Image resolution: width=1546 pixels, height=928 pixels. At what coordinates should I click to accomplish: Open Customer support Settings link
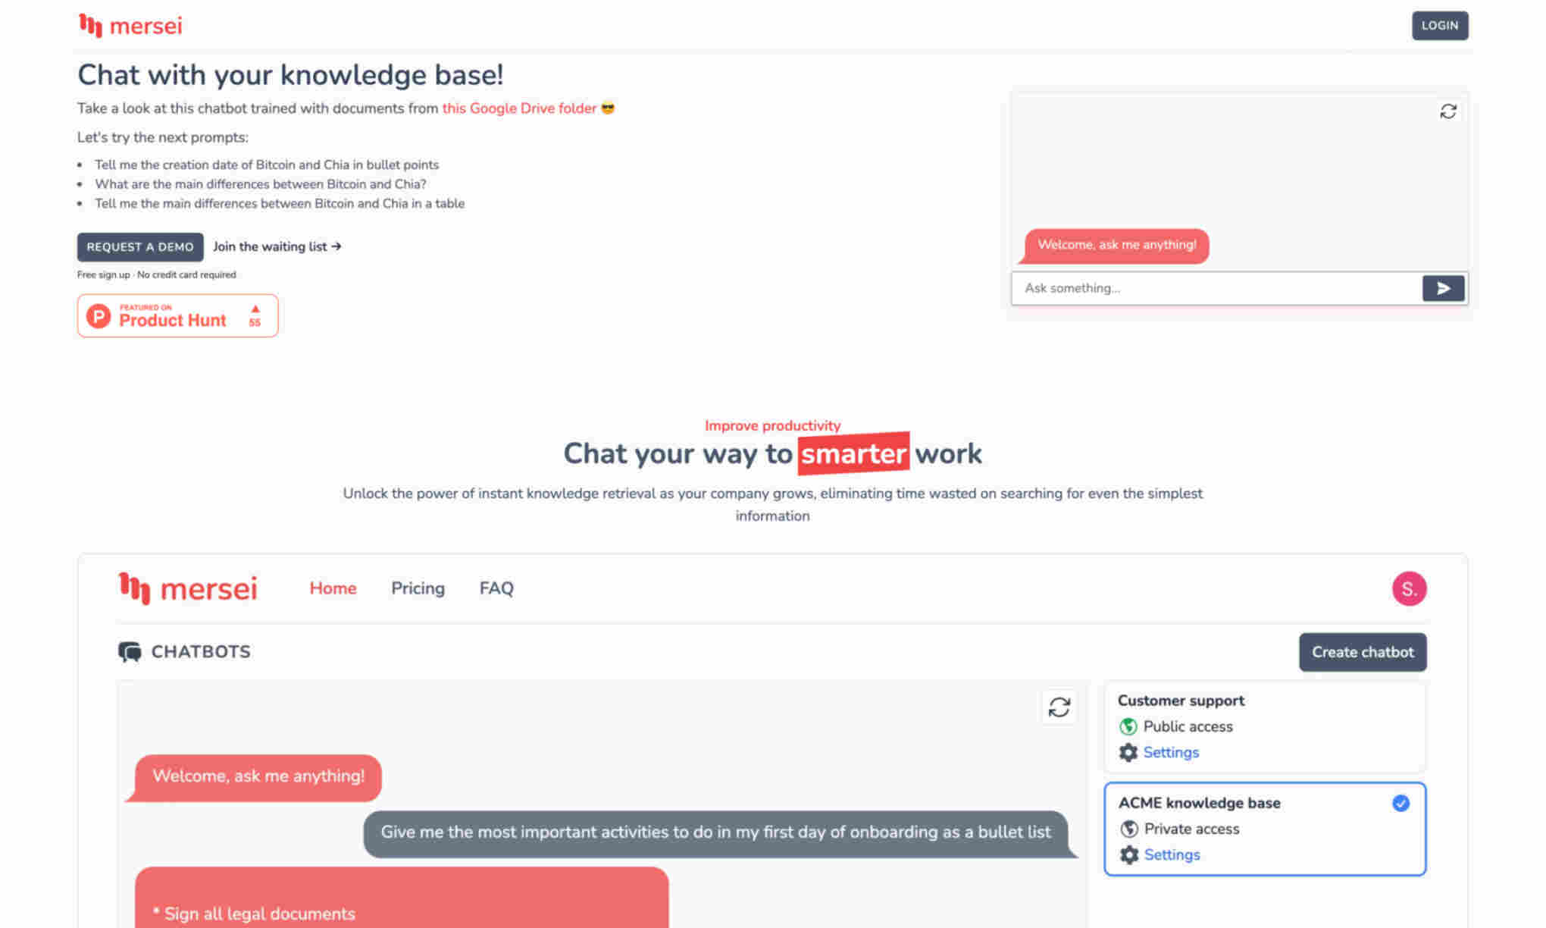coord(1171,752)
